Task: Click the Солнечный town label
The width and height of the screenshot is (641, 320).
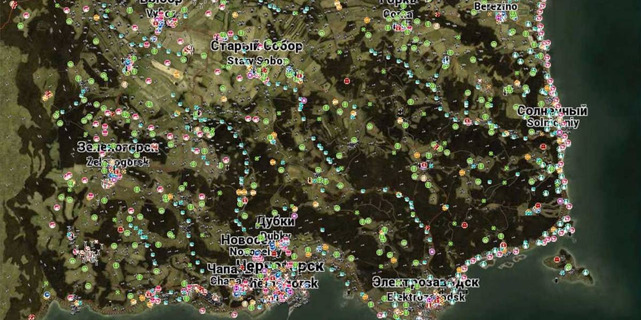Action: point(552,111)
